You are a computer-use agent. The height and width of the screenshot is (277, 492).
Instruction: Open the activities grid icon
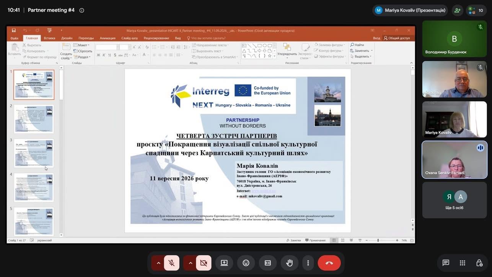tap(463, 263)
